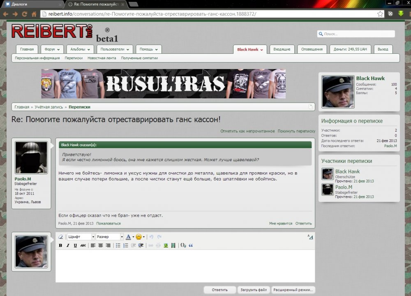This screenshot has height=296, width=411.
Task: Open the text color picker
Action: (x=130, y=237)
